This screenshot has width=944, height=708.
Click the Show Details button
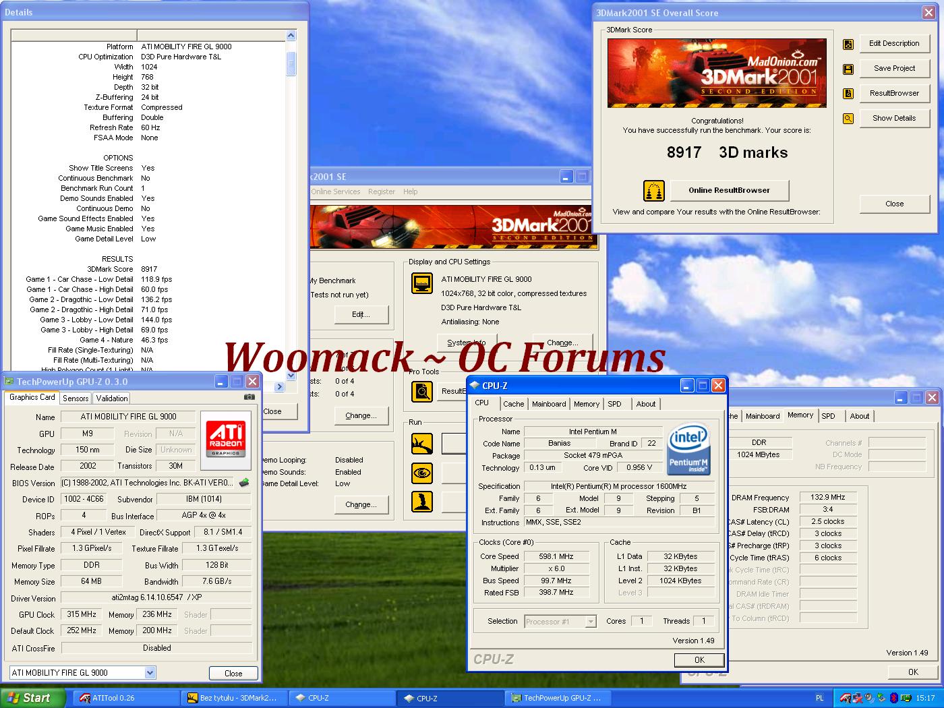(x=894, y=118)
